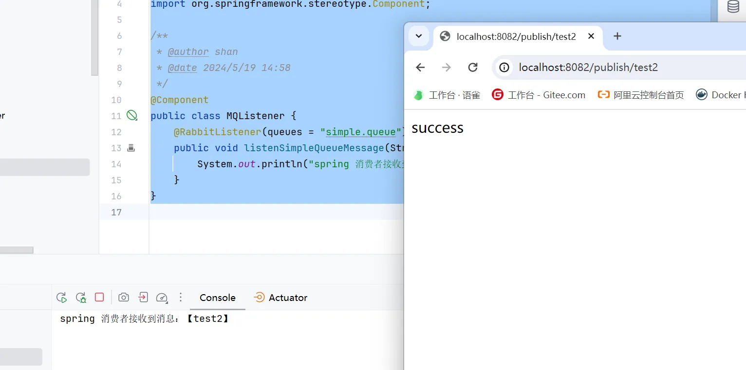Viewport: 746px width, 370px height.
Task: Click line number 17 in gutter
Action: (x=116, y=212)
